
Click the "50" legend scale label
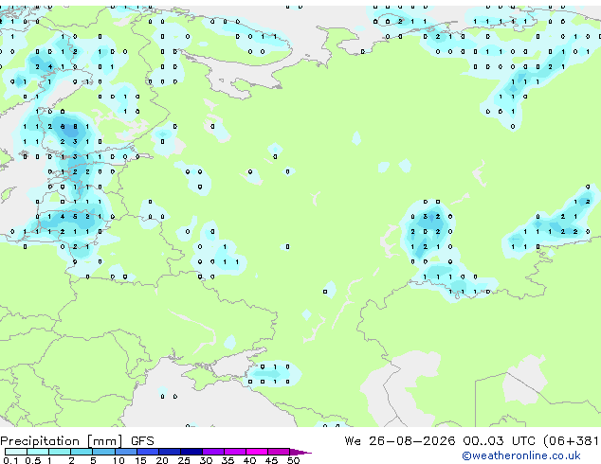point(293,460)
